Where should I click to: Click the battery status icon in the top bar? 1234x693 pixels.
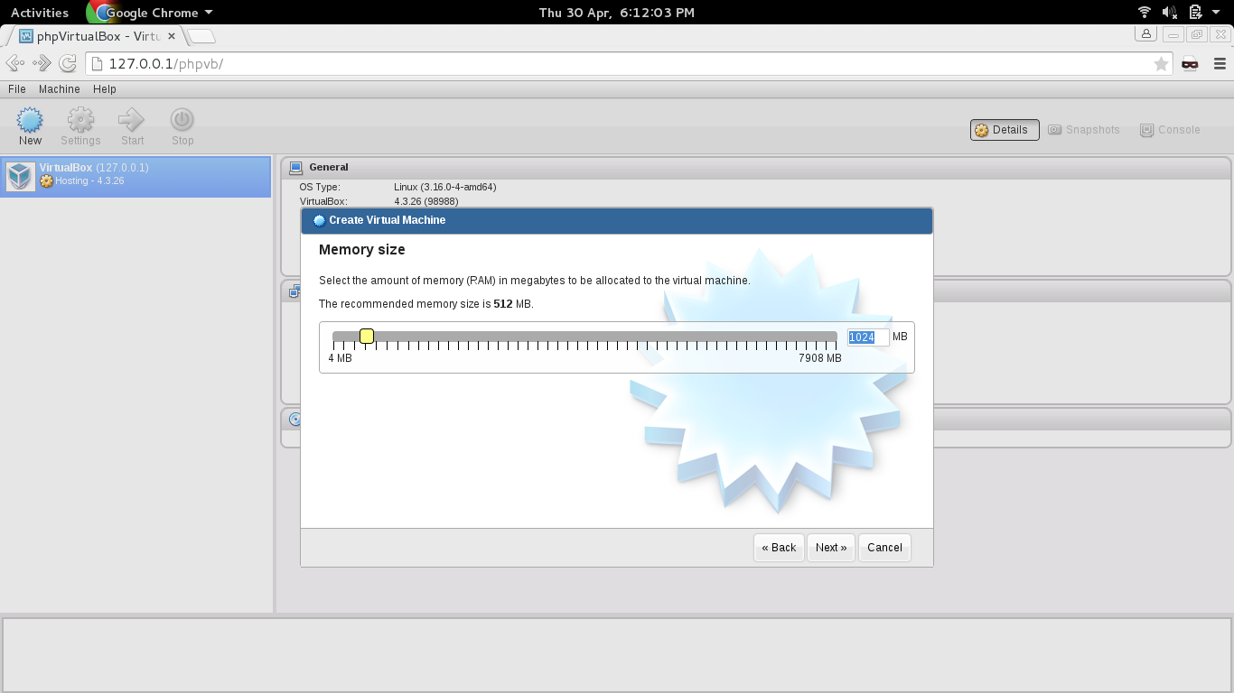point(1195,12)
